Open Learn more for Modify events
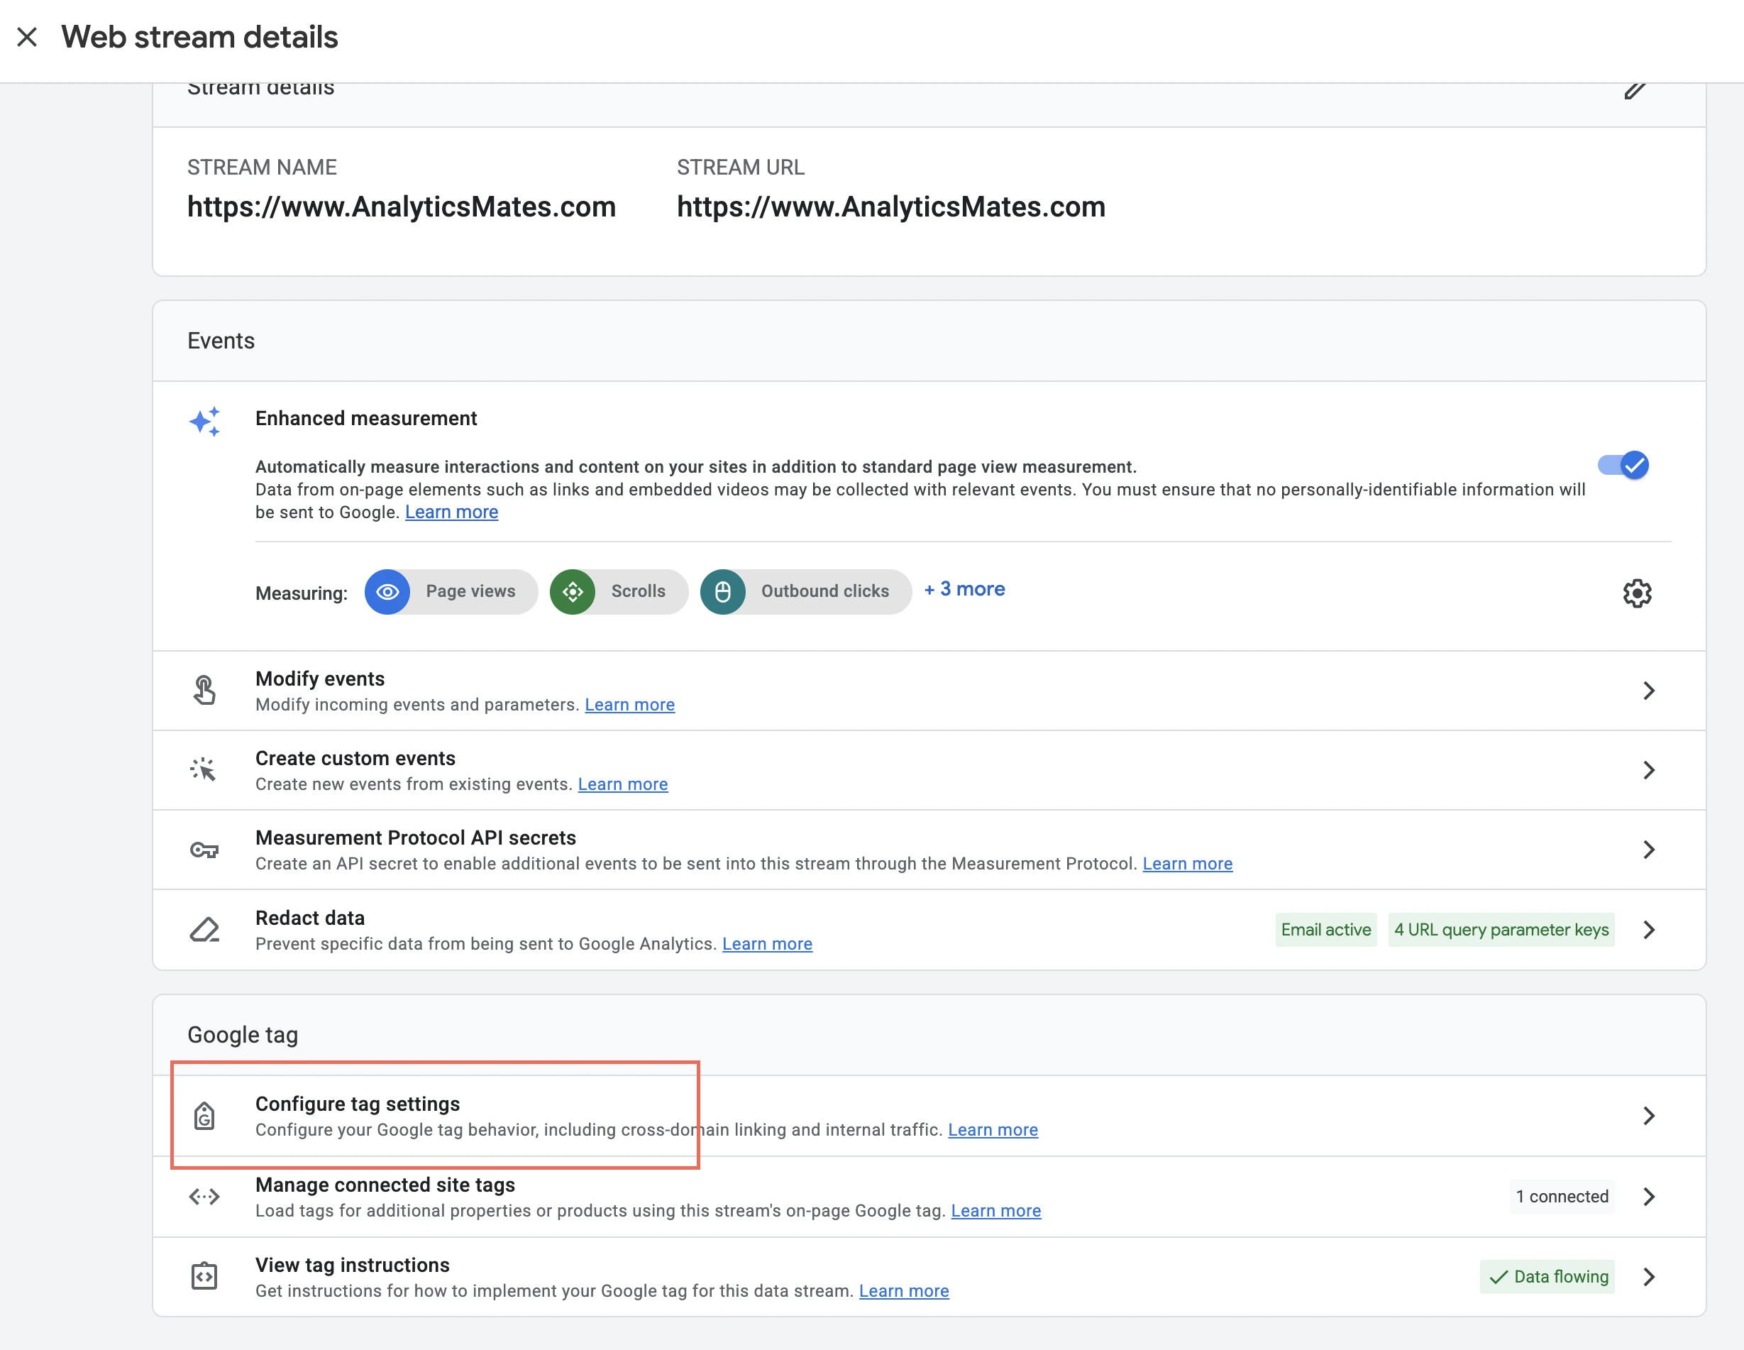1744x1350 pixels. (x=629, y=705)
